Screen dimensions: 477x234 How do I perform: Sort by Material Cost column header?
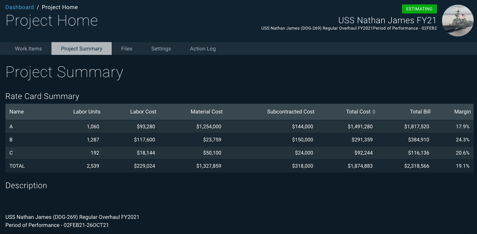coord(206,112)
